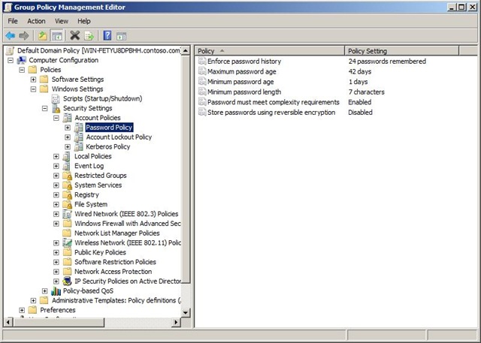This screenshot has height=343, width=481.
Task: Click the horizontal scrollbar right arrow
Action: coord(176,322)
